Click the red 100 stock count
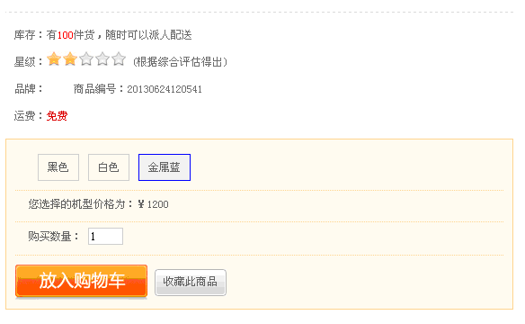The image size is (525, 324). tap(66, 35)
